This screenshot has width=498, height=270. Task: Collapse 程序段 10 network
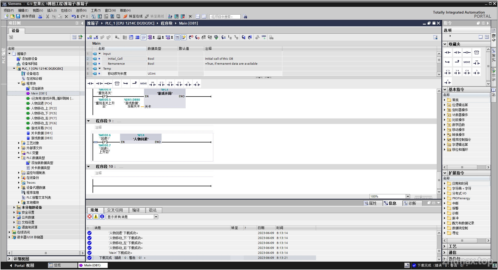(x=88, y=166)
